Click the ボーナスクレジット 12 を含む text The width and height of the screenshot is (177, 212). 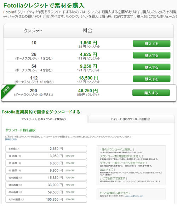click(x=34, y=82)
